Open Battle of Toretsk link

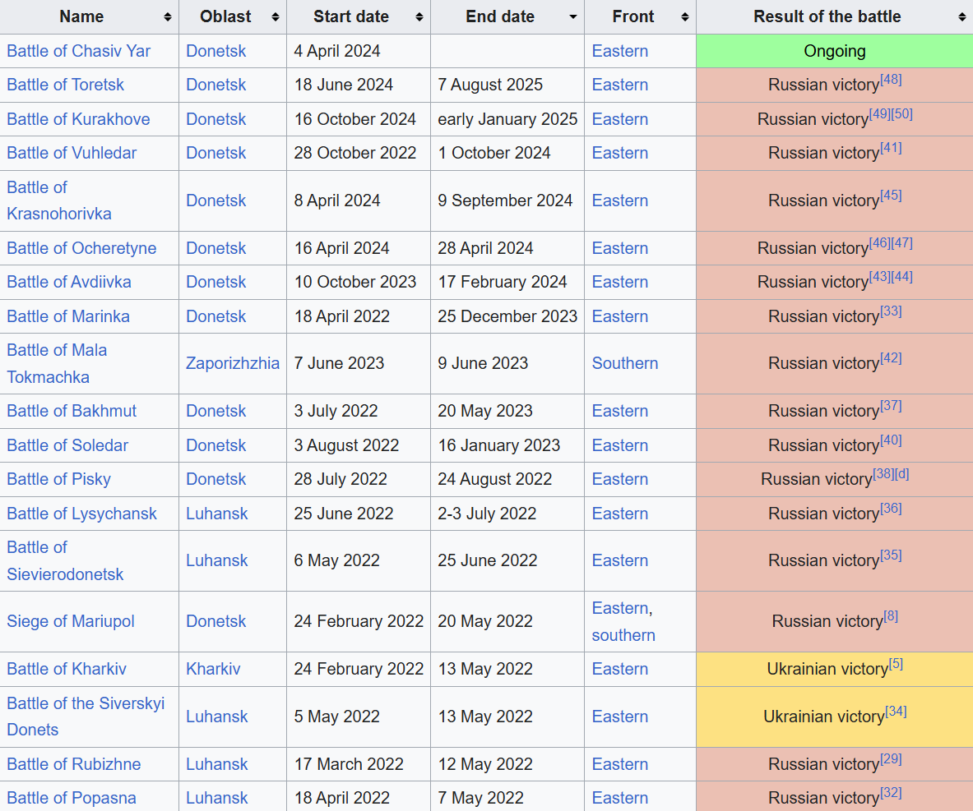65,85
